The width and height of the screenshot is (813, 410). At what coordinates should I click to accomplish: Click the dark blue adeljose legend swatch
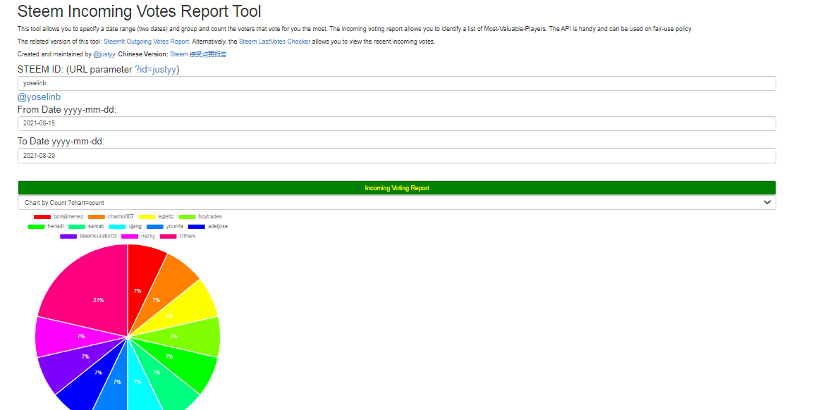[x=197, y=227]
